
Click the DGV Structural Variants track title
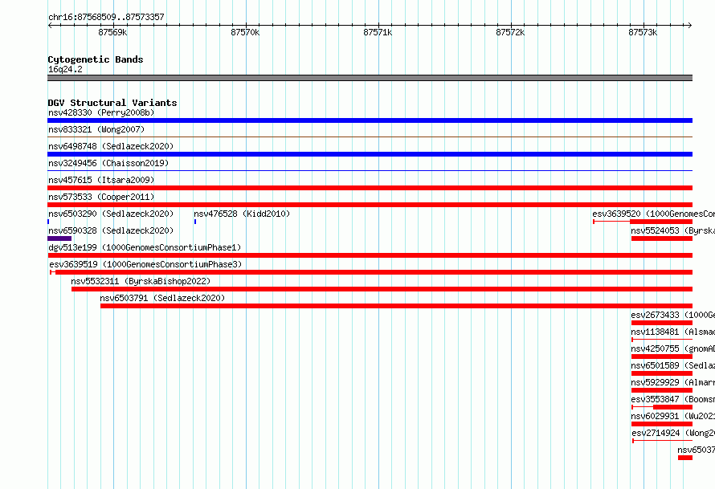(x=112, y=103)
